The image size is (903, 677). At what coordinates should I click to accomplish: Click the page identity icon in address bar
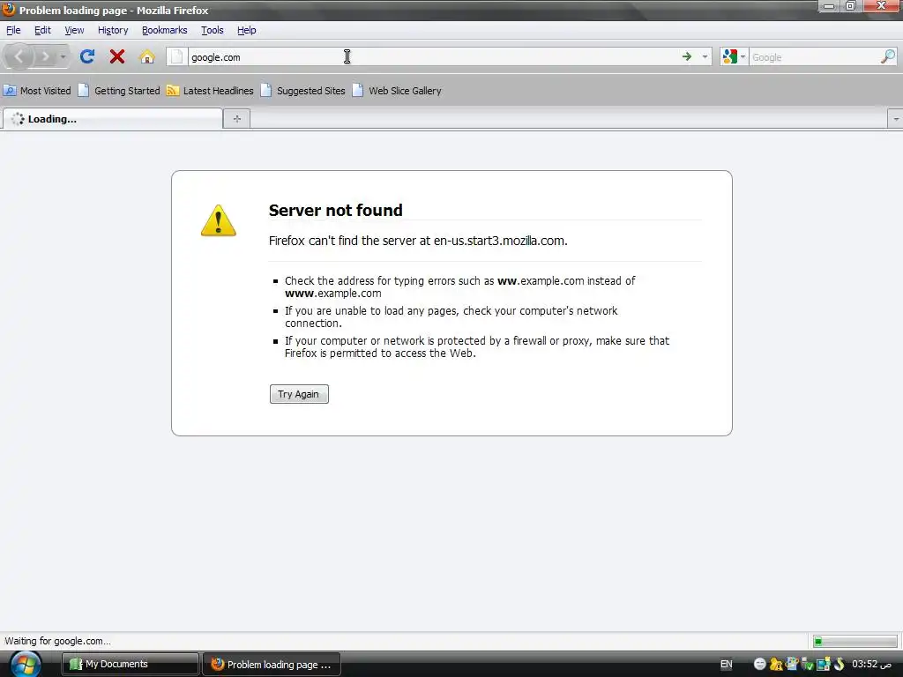pyautogui.click(x=177, y=56)
